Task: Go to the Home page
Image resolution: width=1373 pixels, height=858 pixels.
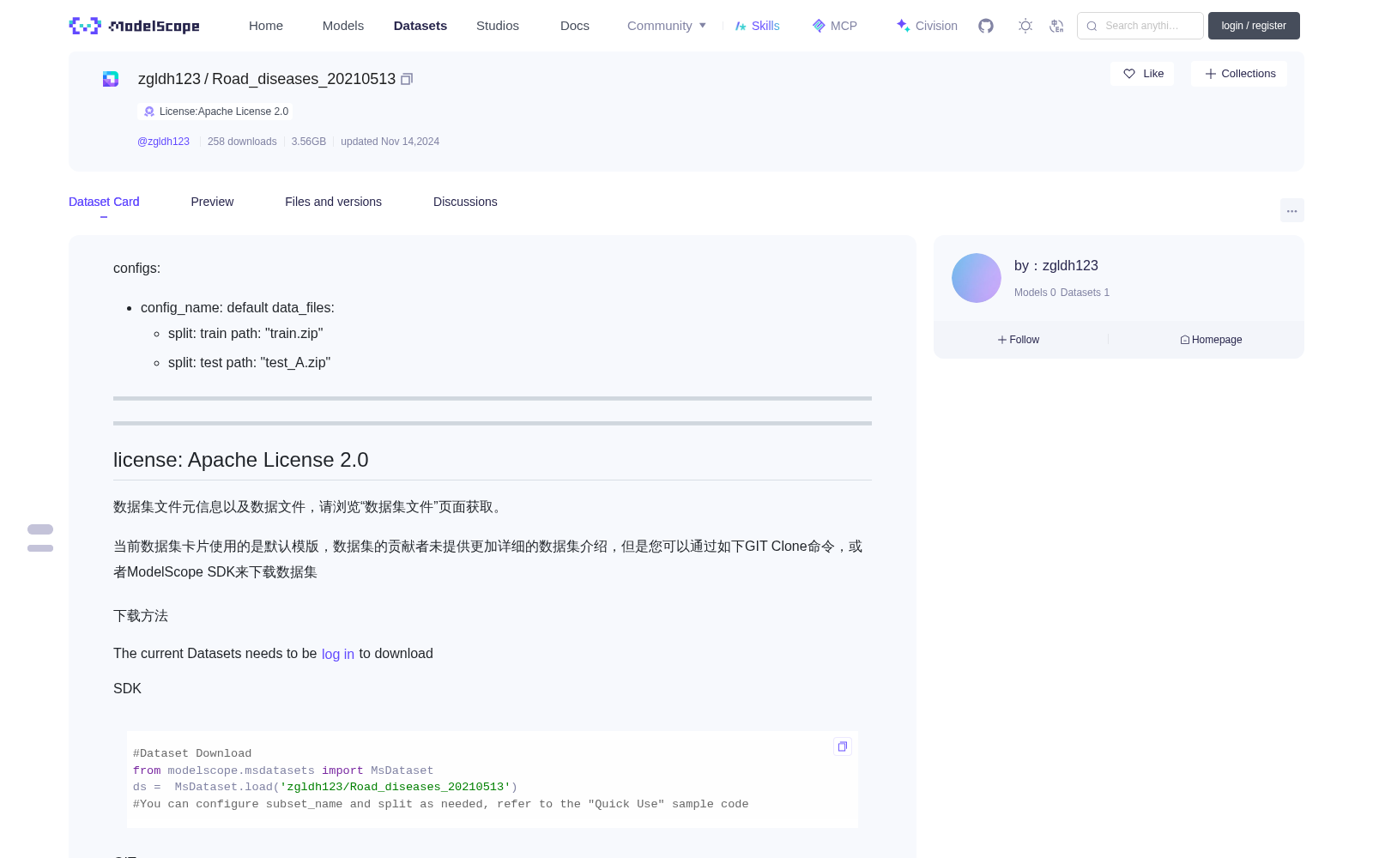Action: tap(266, 26)
